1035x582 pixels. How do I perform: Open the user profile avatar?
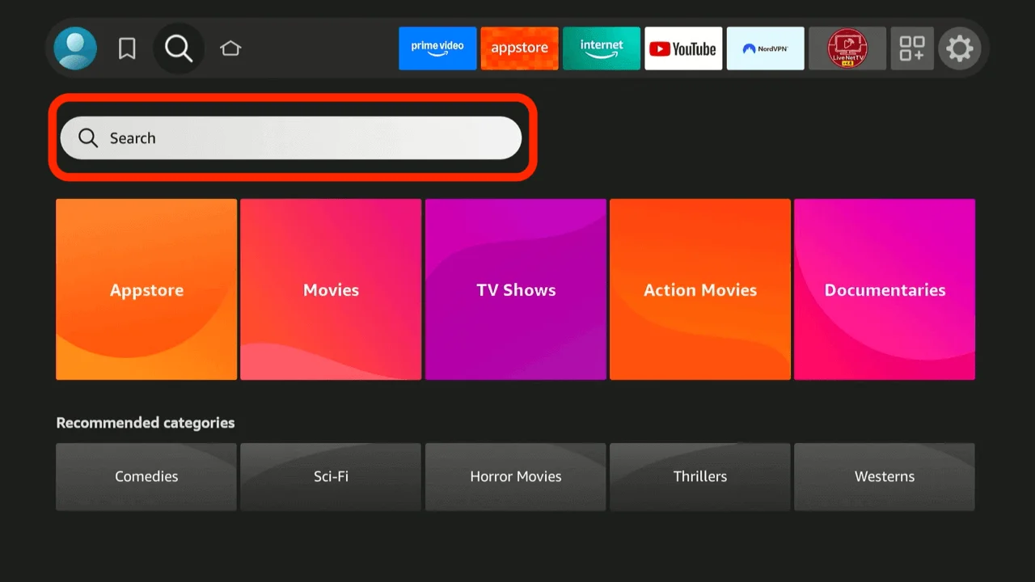[x=74, y=48]
